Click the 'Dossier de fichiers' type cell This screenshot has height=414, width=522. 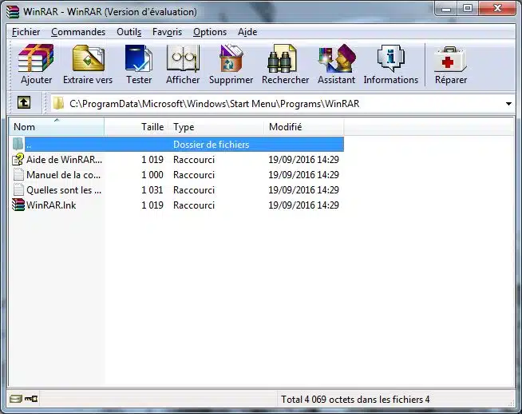click(x=211, y=145)
